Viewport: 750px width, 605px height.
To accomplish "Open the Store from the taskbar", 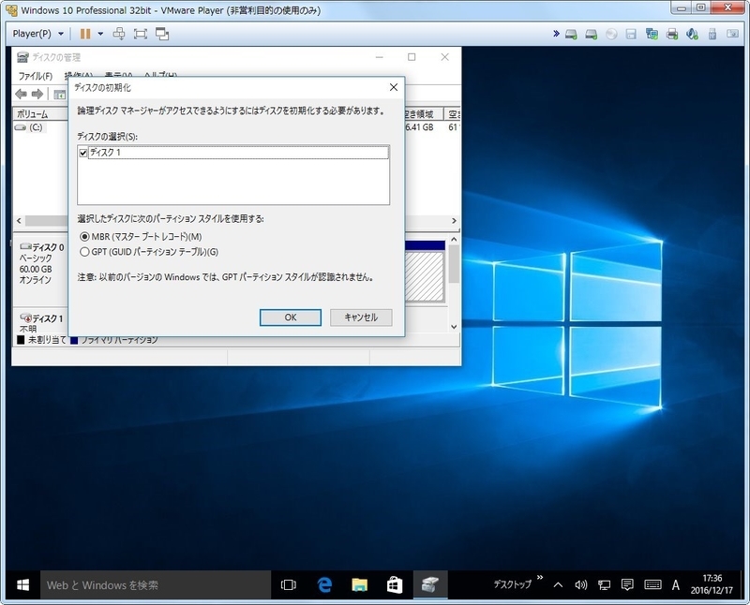I will click(x=395, y=585).
